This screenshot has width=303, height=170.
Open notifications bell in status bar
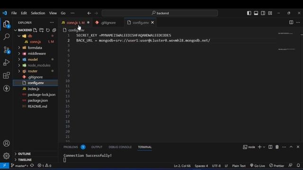point(298,166)
